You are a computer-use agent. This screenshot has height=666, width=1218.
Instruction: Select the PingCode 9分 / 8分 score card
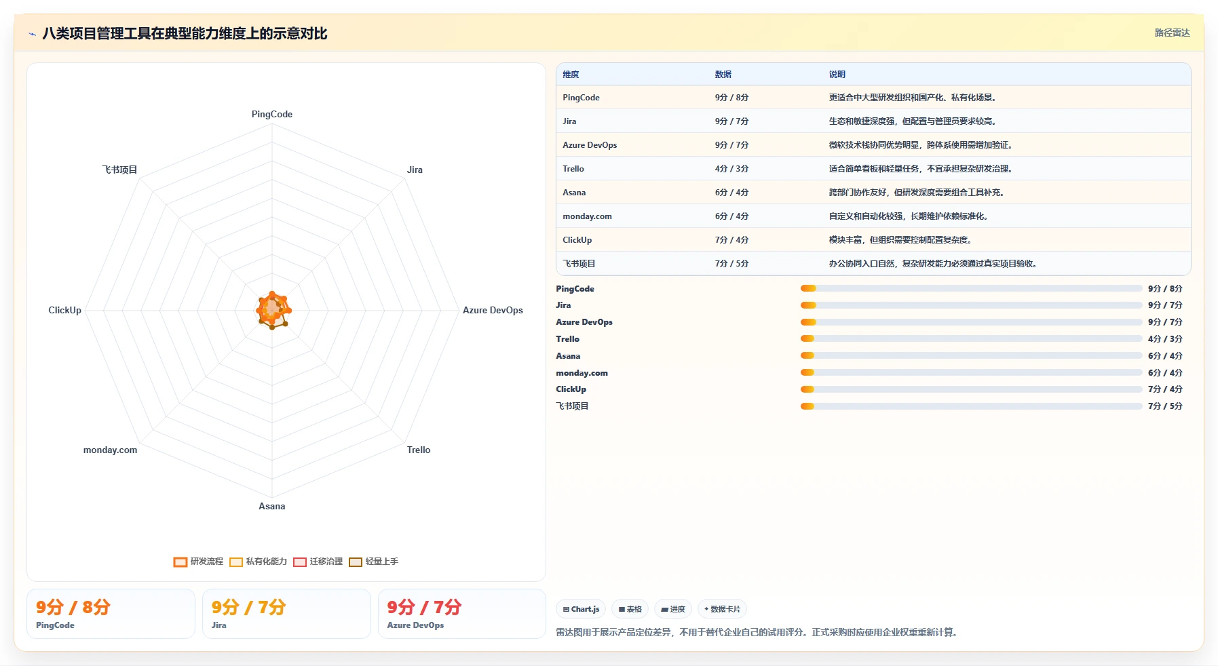pyautogui.click(x=111, y=614)
